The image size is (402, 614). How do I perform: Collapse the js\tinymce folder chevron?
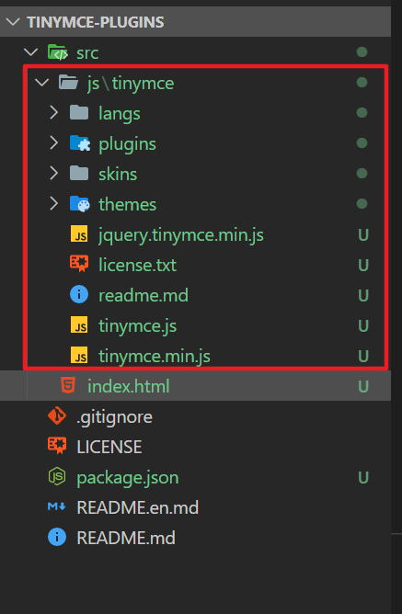tap(41, 82)
